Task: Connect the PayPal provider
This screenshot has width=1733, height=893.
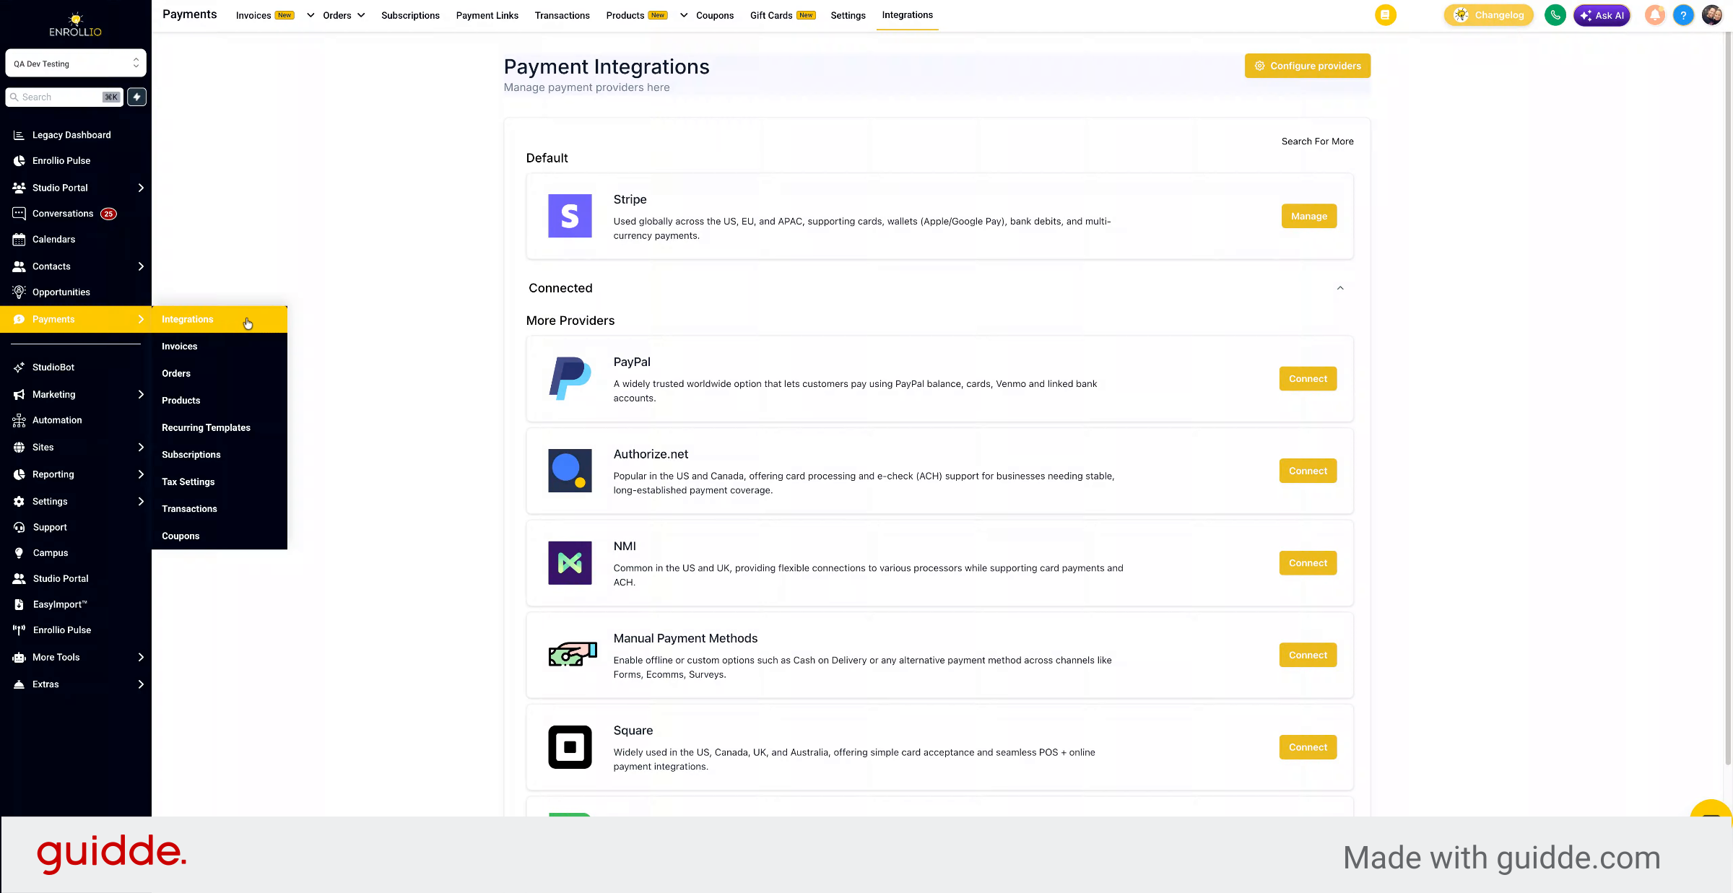Action: point(1308,379)
